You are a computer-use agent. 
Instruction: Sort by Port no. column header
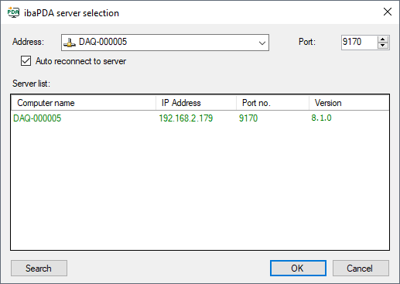pyautogui.click(x=272, y=103)
